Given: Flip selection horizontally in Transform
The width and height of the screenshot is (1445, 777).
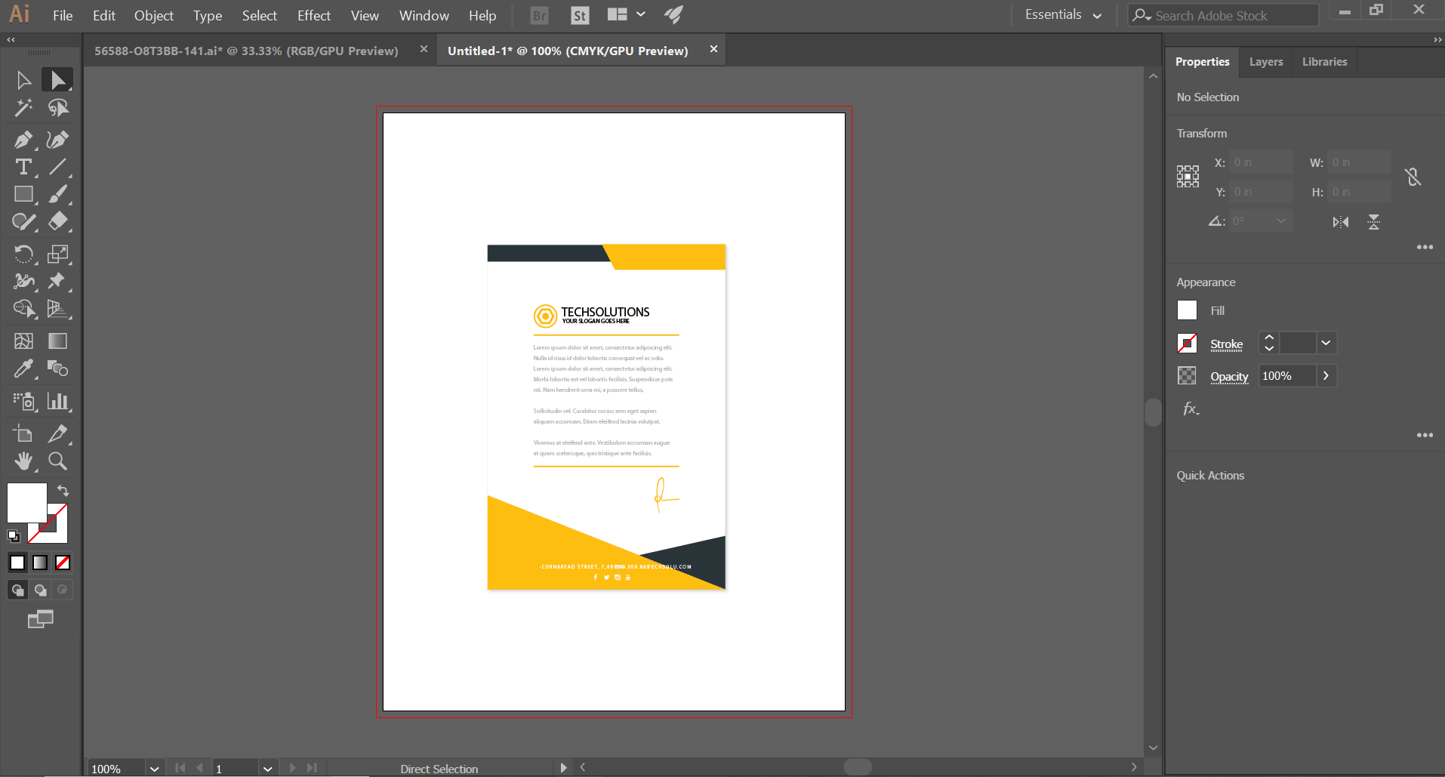Looking at the screenshot, I should click(x=1340, y=222).
